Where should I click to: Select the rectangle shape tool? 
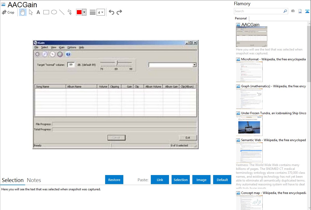[x=46, y=12]
